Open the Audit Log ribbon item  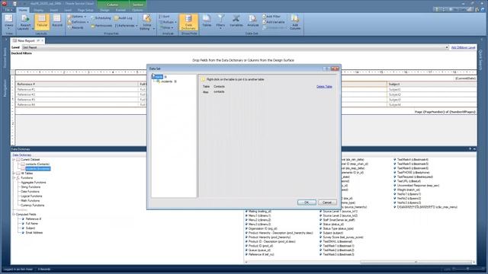124,18
